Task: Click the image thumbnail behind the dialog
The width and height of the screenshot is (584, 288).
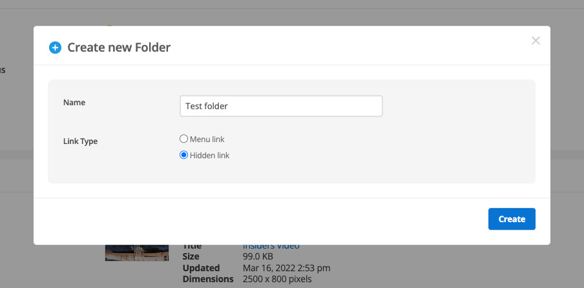Action: pos(137,252)
